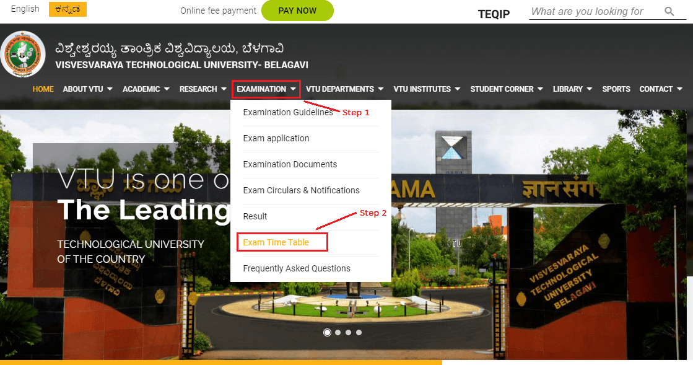The width and height of the screenshot is (693, 365).
Task: Select the second carousel slide dot
Action: point(338,332)
